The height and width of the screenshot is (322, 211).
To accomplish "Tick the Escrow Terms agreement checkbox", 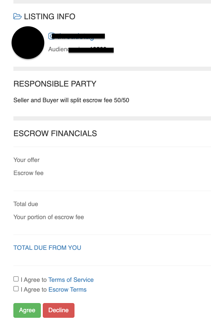I will [x=16, y=289].
